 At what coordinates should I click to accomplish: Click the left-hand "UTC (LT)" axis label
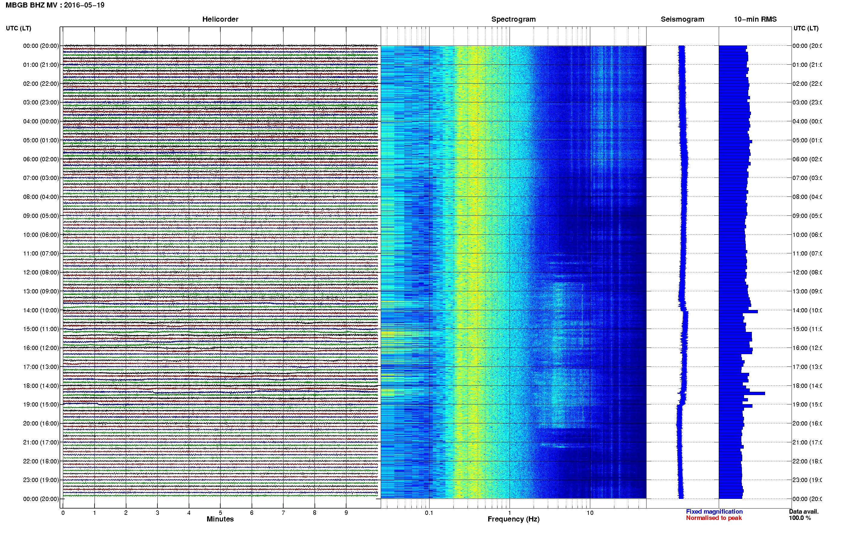pyautogui.click(x=18, y=28)
